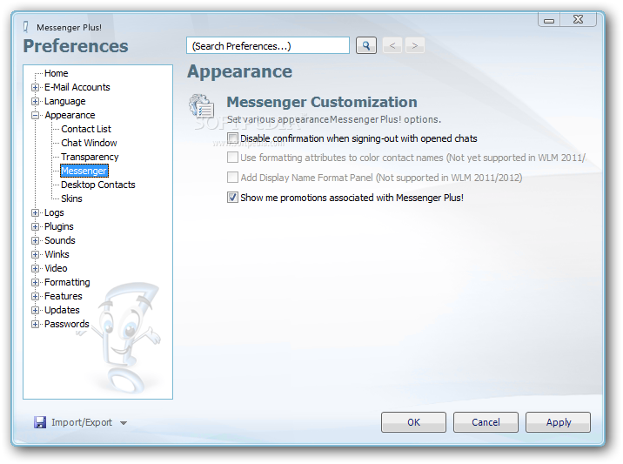Expand the Formatting tree node
This screenshot has height=464, width=623.
point(36,282)
